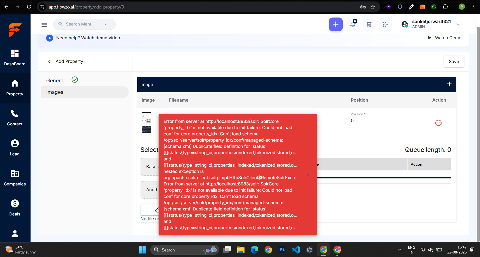Open Property from the sidebar
The width and height of the screenshot is (480, 257).
(x=15, y=88)
